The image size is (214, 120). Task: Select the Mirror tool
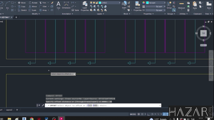pyautogui.click(x=33, y=6)
